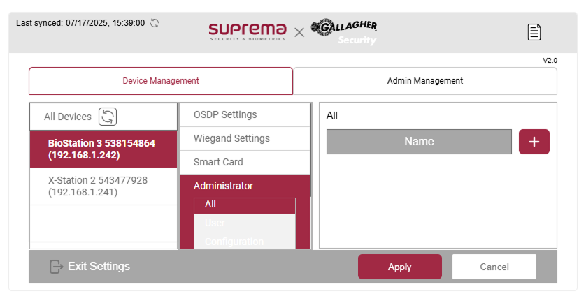Select the All administrator option
Screen dimensions: 586x303
[x=244, y=205]
